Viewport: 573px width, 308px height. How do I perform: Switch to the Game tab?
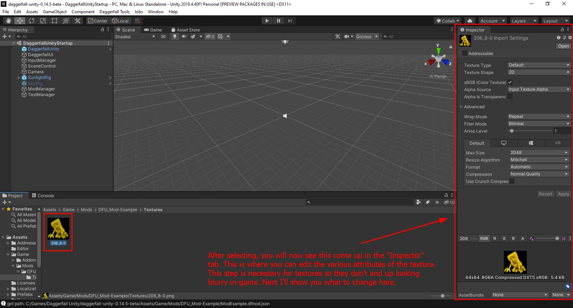[x=153, y=30]
